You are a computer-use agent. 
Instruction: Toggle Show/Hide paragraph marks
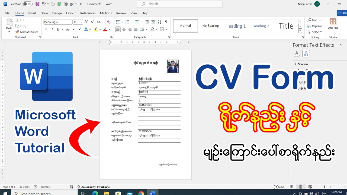(166, 22)
